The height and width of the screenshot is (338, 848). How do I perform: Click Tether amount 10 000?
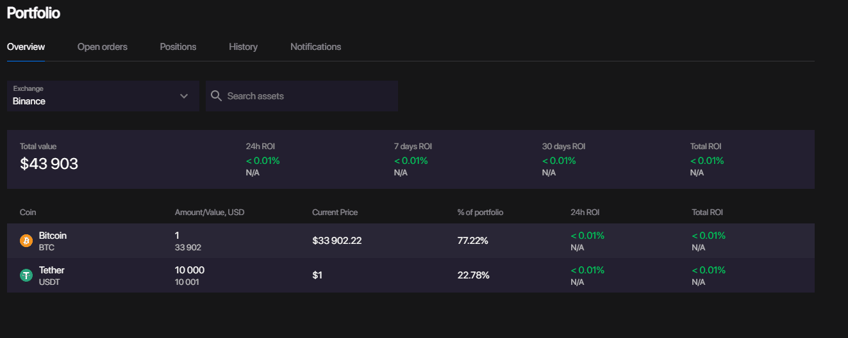pyautogui.click(x=190, y=270)
